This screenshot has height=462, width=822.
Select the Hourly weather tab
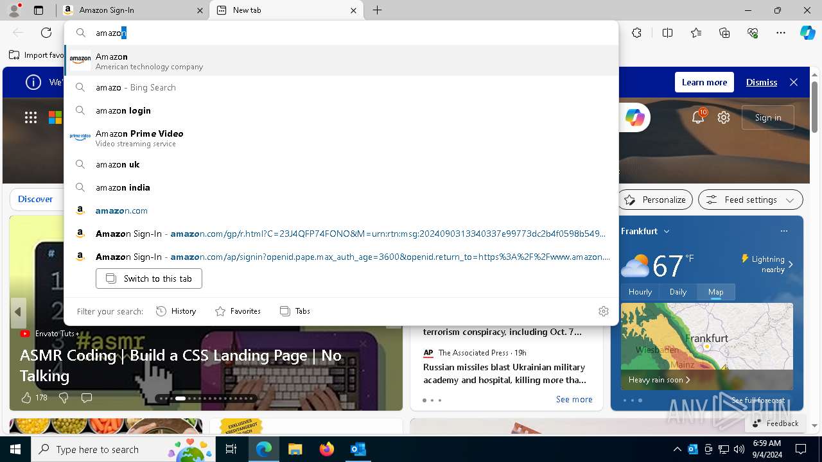[640, 292]
